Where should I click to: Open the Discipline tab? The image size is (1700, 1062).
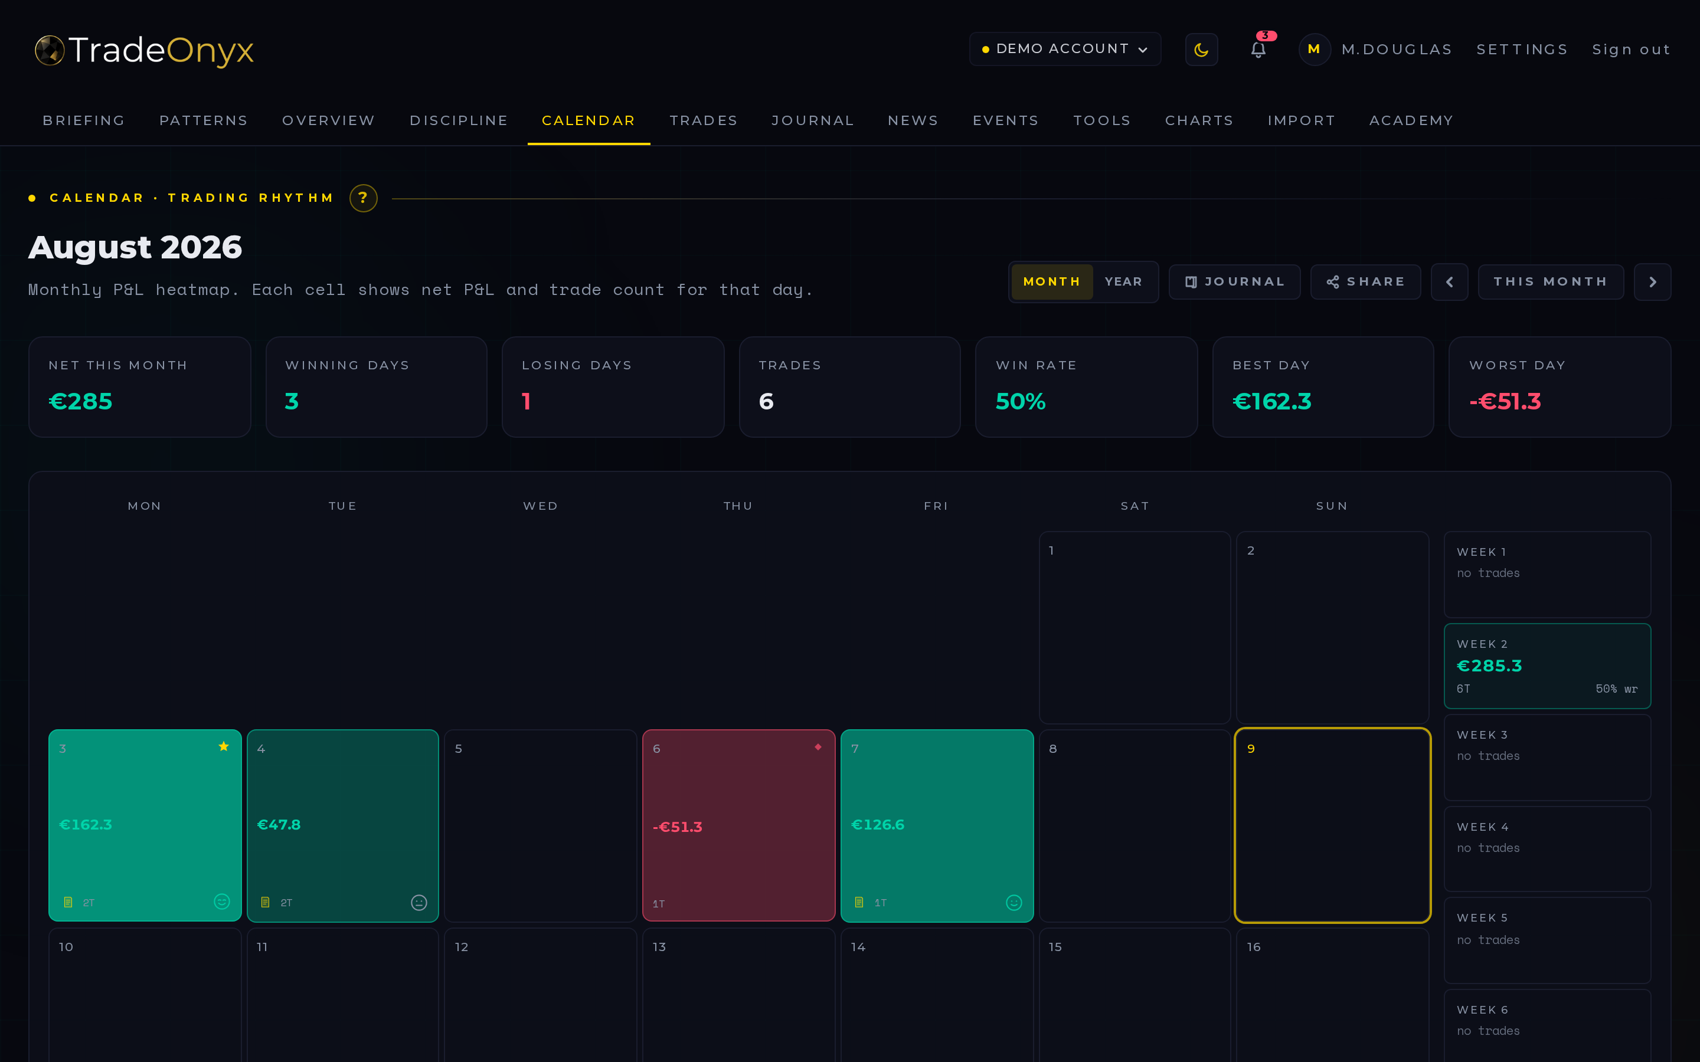tap(459, 121)
